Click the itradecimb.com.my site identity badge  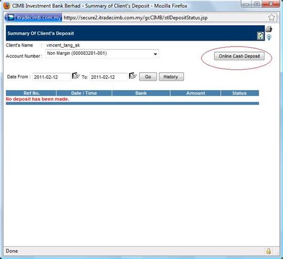33,17
